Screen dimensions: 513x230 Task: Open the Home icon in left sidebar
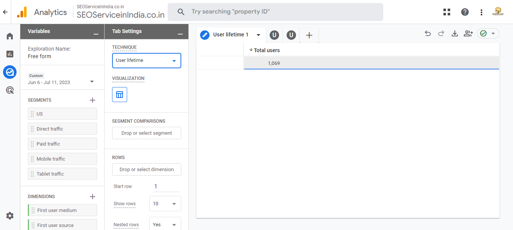pyautogui.click(x=10, y=36)
